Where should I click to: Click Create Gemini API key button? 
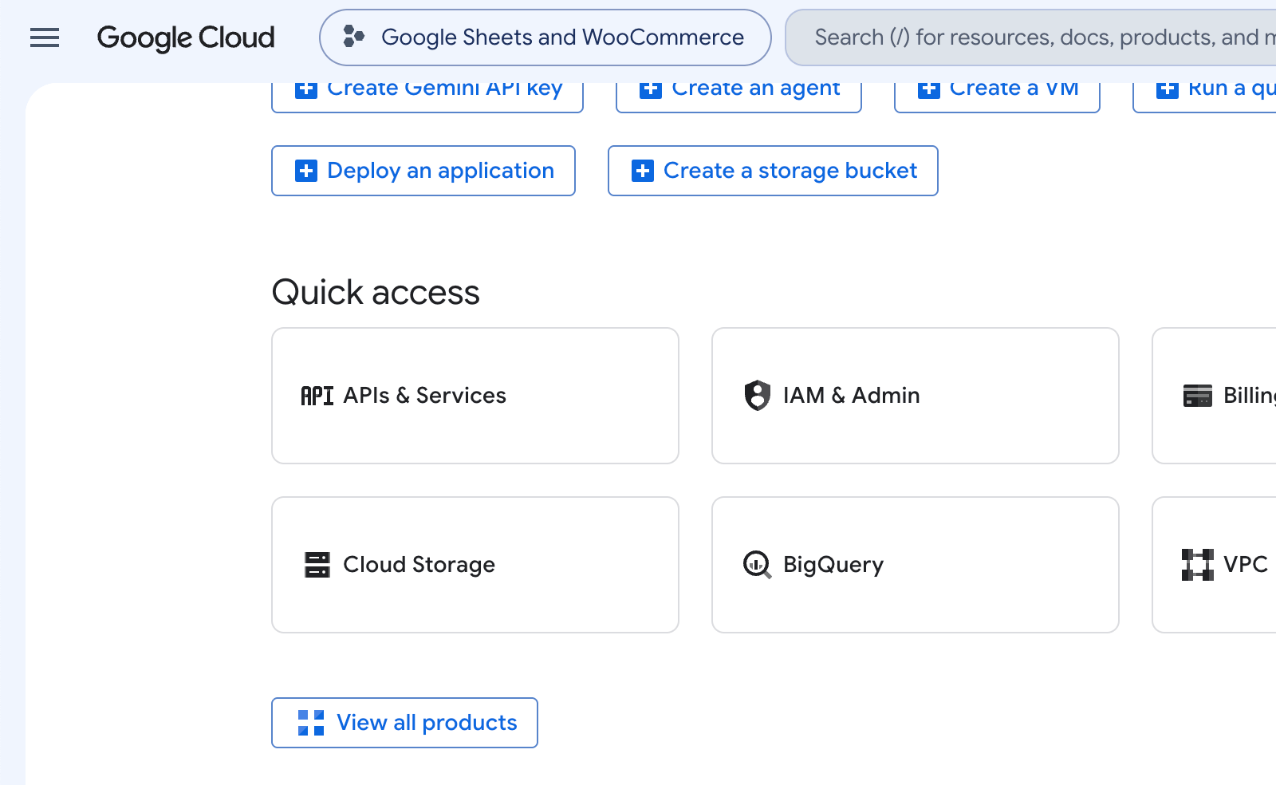(x=427, y=97)
